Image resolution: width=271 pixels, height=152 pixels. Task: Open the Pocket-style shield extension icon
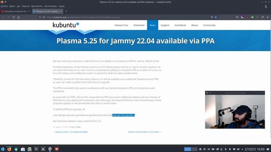(237, 17)
